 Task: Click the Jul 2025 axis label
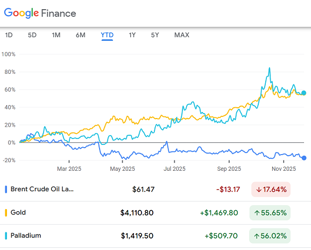point(174,169)
